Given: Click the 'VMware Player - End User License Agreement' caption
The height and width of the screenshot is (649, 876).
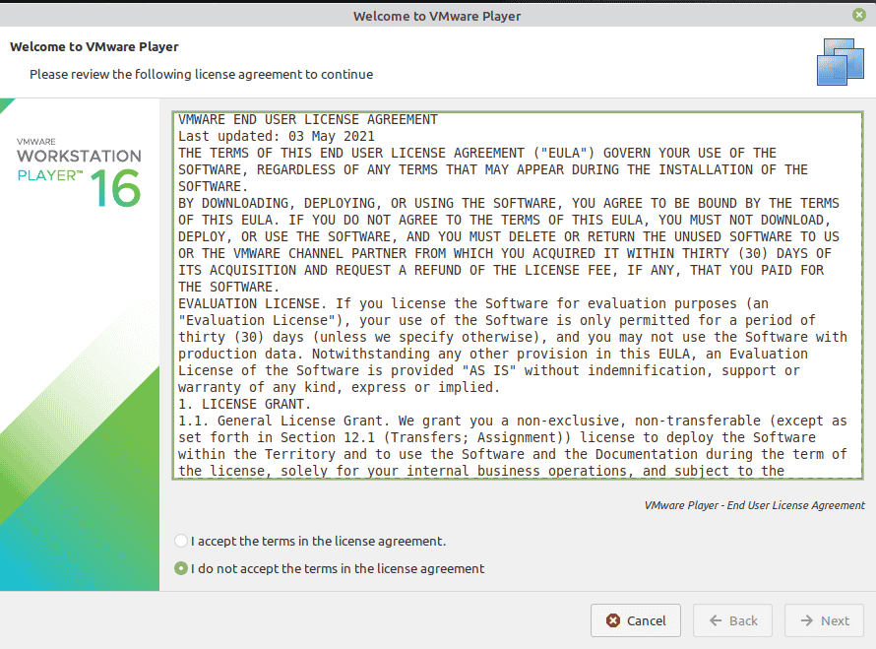Looking at the screenshot, I should coord(754,505).
